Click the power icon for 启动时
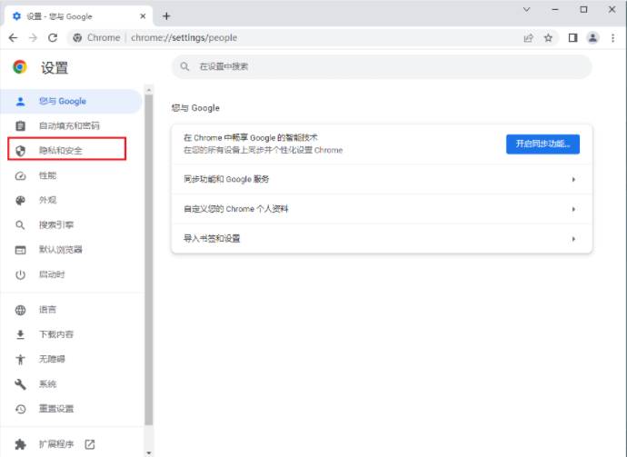627x457 pixels. coord(20,274)
